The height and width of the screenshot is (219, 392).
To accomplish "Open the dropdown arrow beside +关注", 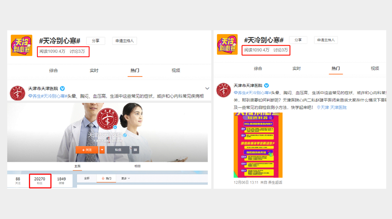I will point(102,150).
